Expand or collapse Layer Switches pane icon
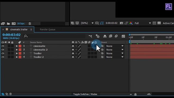This screenshot has height=98, width=174. pos(3,94)
